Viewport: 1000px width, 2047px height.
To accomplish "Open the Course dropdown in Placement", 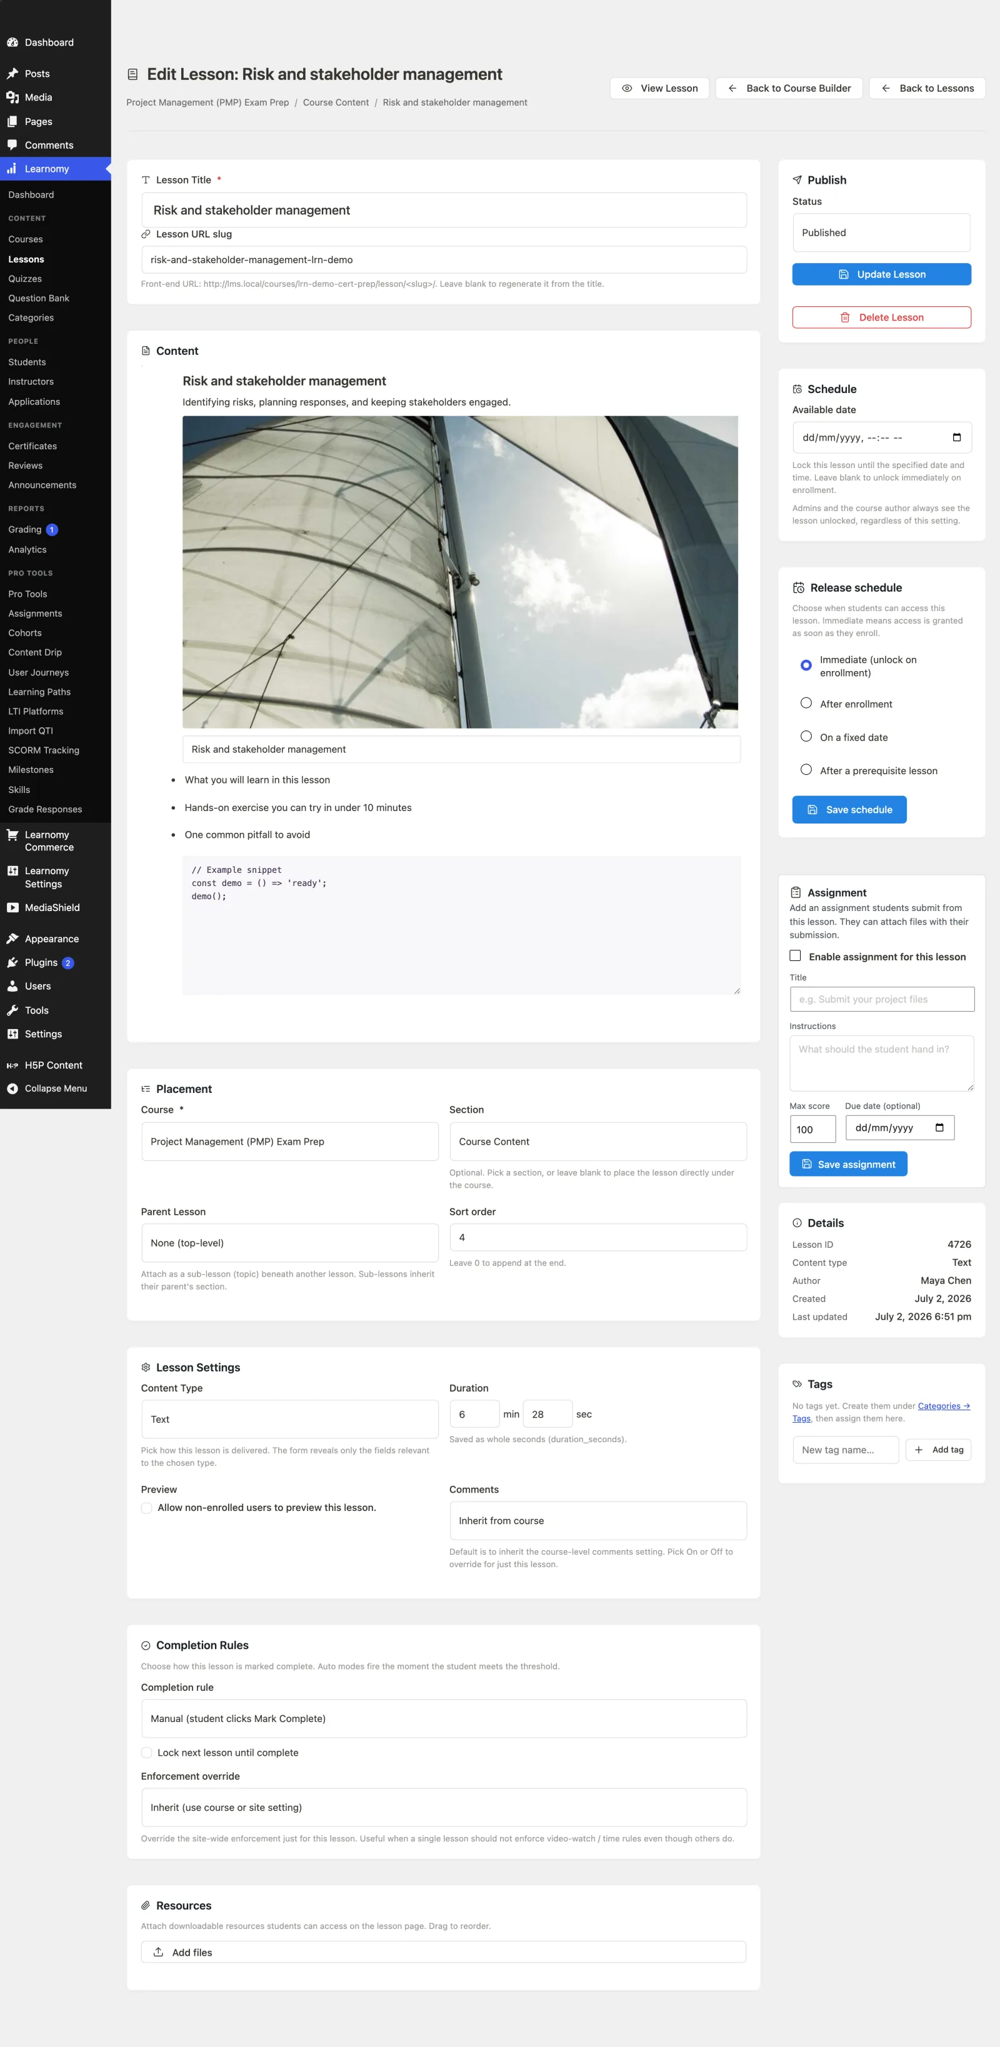I will click(289, 1141).
